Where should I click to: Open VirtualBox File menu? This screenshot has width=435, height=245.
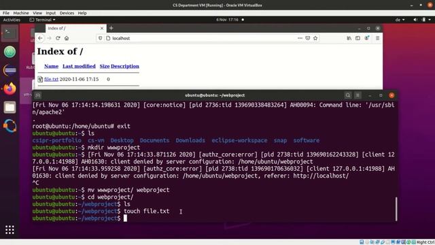6,13
